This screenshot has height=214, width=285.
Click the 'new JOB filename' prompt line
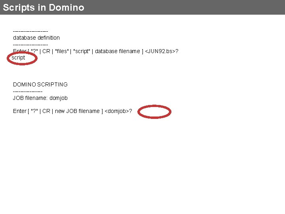72,111
